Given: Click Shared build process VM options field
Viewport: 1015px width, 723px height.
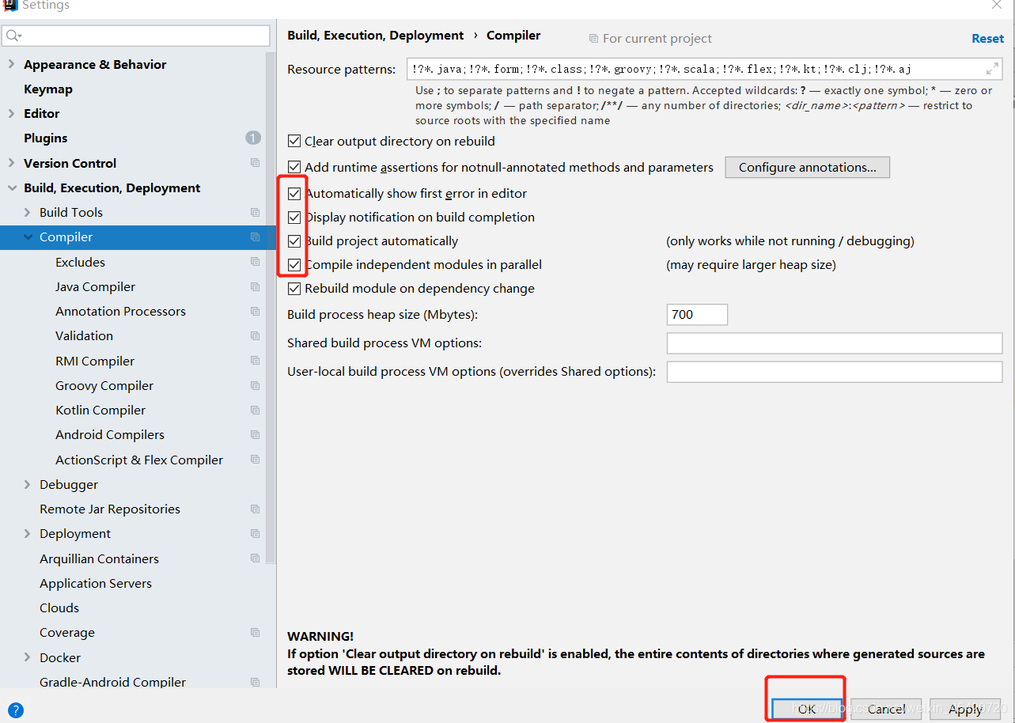Looking at the screenshot, I should tap(835, 343).
